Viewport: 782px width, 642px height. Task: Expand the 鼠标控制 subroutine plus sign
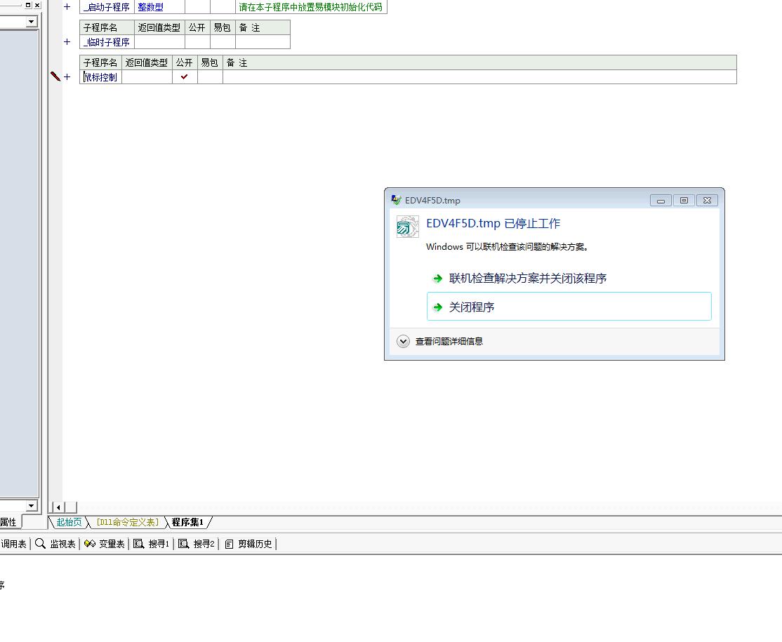tap(67, 77)
